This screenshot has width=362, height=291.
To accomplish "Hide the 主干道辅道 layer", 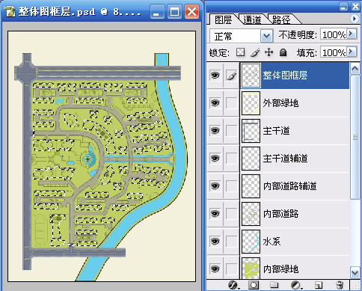I will tap(215, 159).
